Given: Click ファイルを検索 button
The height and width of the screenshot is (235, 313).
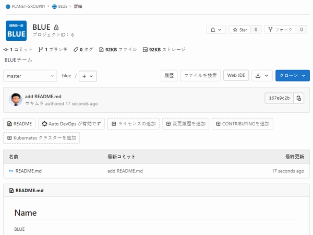Looking at the screenshot, I should pos(200,76).
